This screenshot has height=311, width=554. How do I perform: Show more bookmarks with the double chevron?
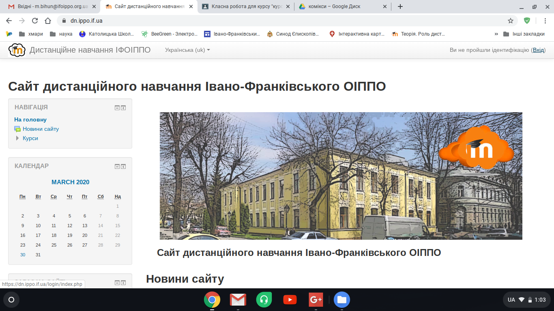point(496,34)
